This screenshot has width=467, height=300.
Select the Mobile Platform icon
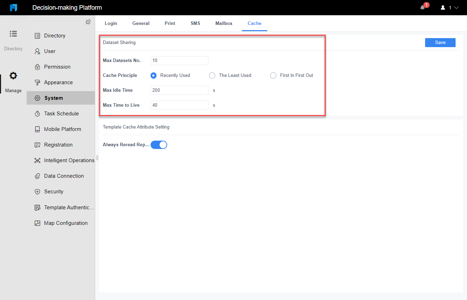click(37, 129)
